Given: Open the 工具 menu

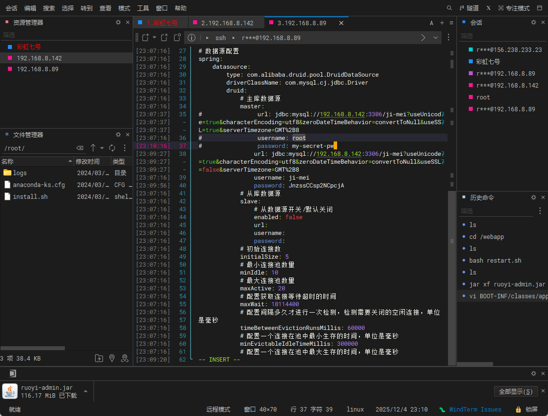Looking at the screenshot, I should pyautogui.click(x=143, y=8).
